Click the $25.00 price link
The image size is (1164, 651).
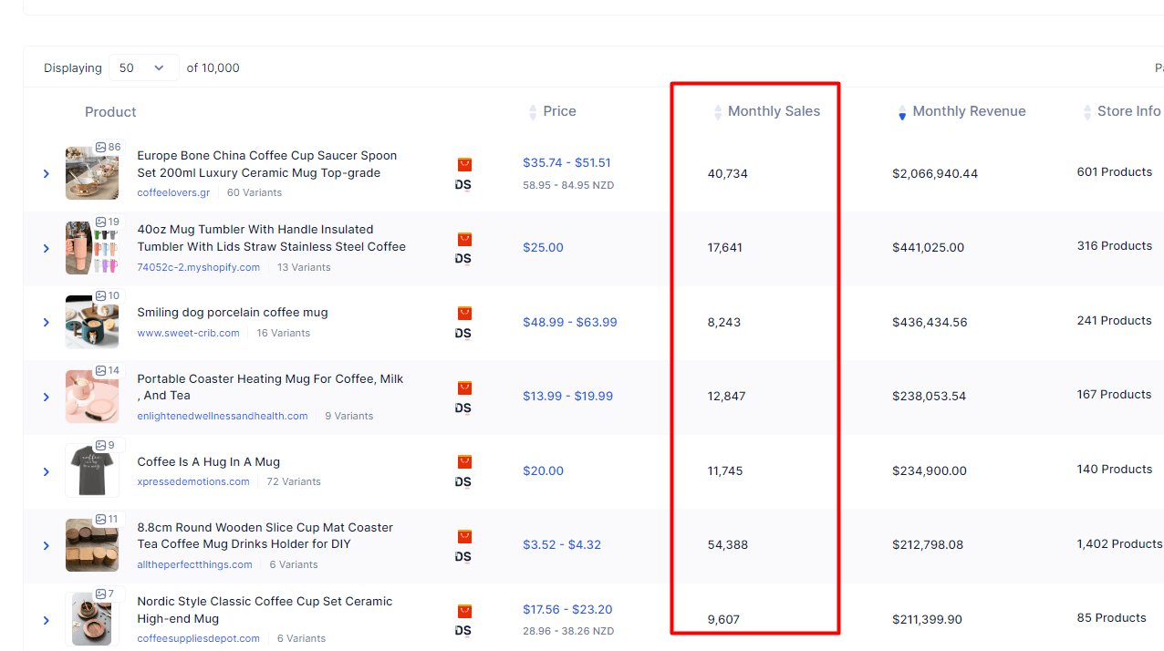(543, 247)
